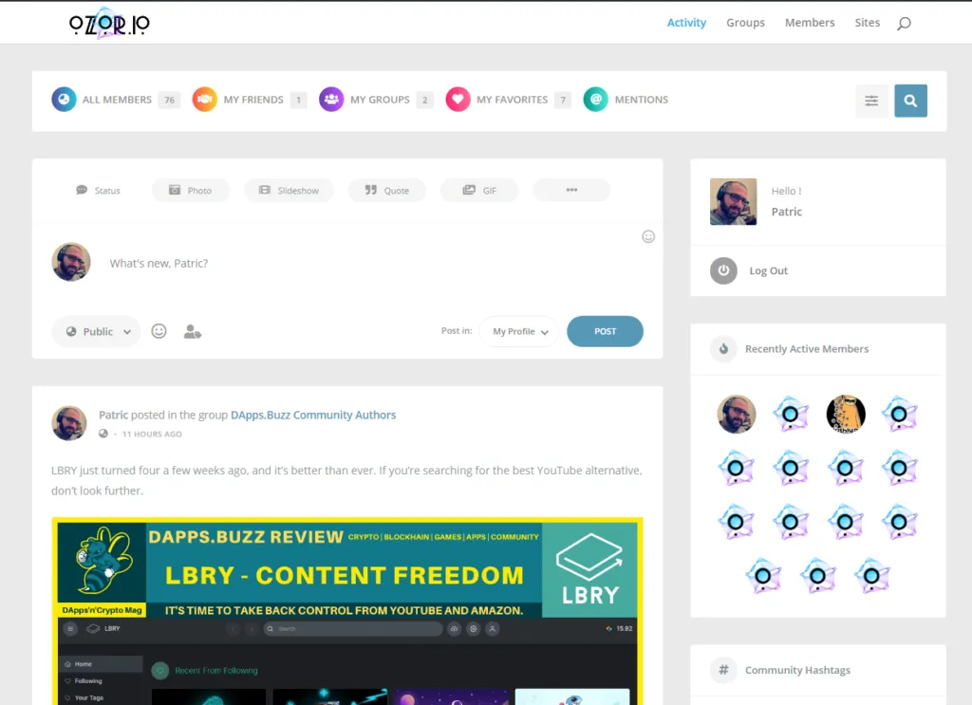Choose the GIF post type
The height and width of the screenshot is (705, 972).
pyautogui.click(x=479, y=190)
